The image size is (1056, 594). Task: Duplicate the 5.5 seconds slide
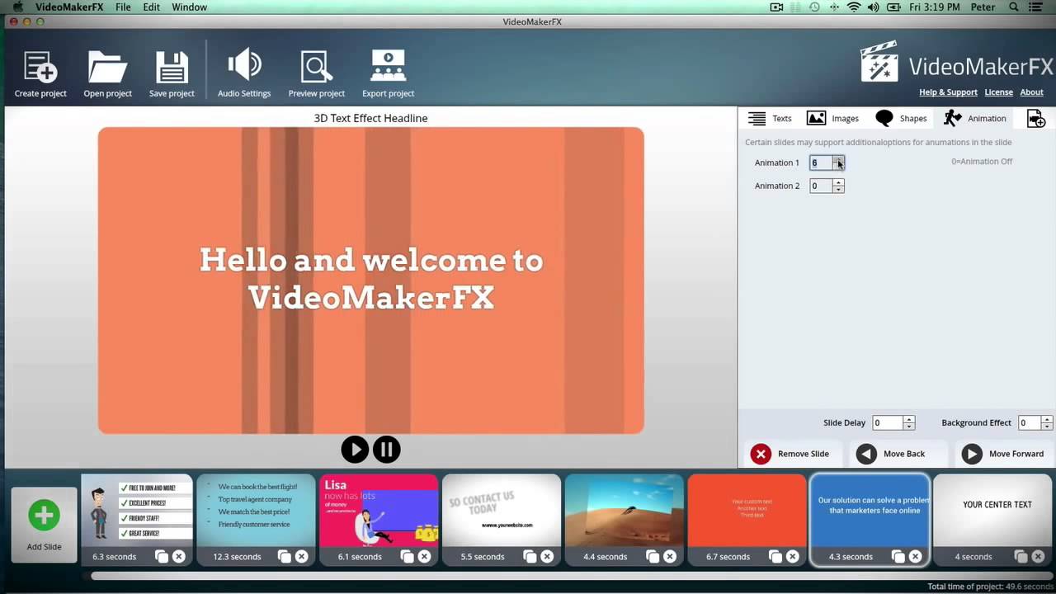[x=530, y=557]
